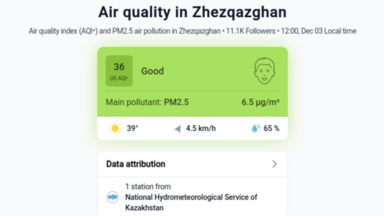The image size is (384, 216).
Task: Click the Kazakhstan Hydromet station logo
Action: pos(113,197)
